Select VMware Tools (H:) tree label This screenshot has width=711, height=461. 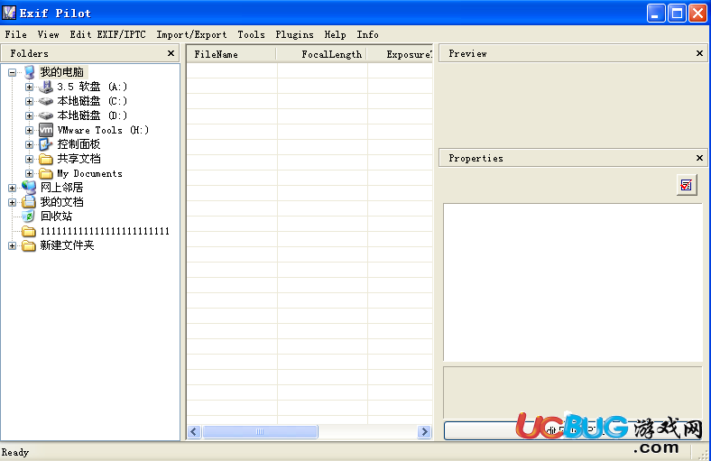pos(103,130)
